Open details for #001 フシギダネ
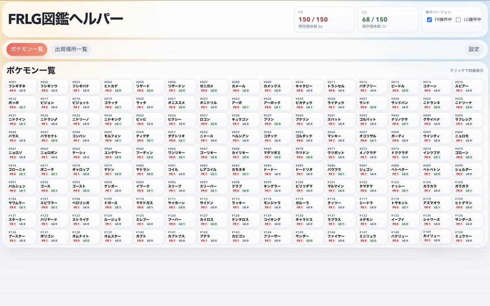The height and width of the screenshot is (306, 490). coord(21,86)
